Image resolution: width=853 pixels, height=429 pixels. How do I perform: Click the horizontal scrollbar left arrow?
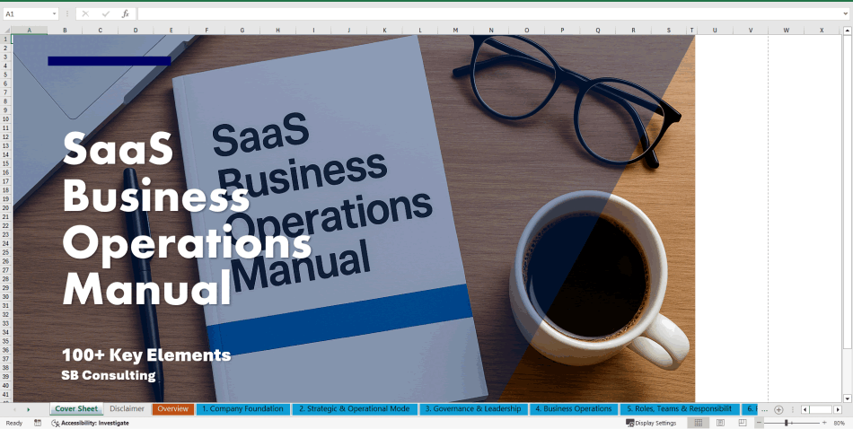[x=805, y=409]
